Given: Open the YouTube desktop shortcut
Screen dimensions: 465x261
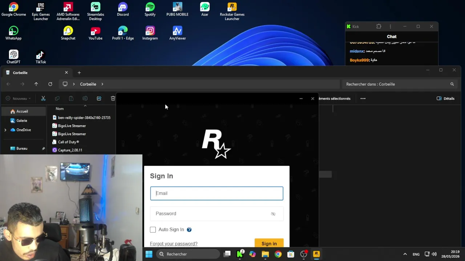Looking at the screenshot, I should (x=95, y=33).
